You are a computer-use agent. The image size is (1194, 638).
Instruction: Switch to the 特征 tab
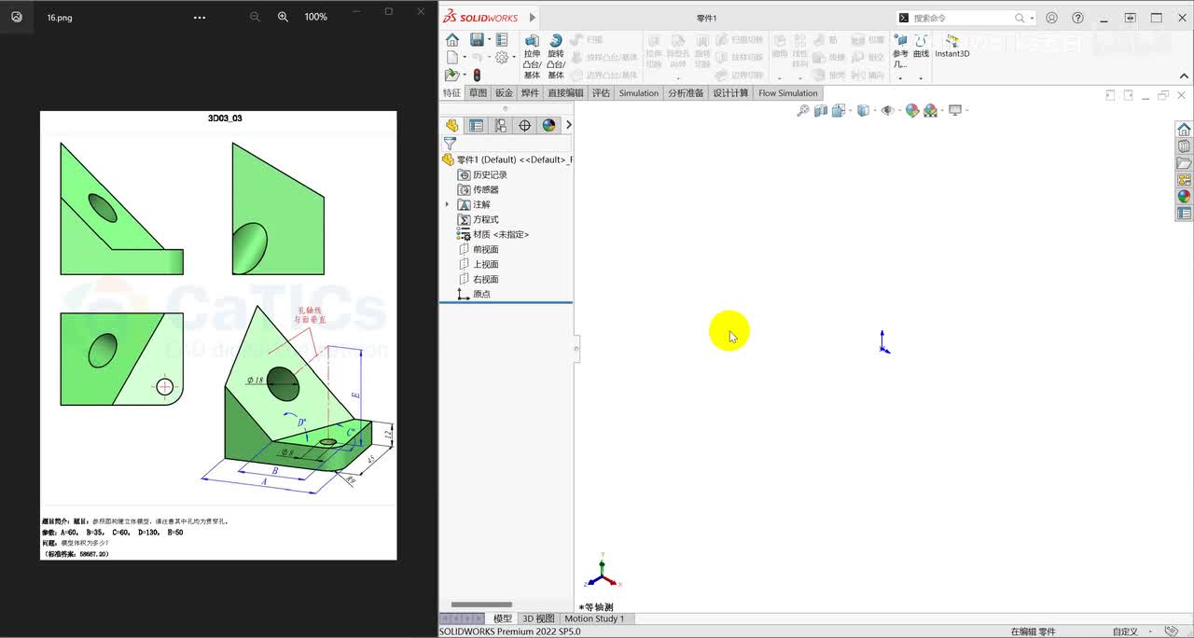451,93
